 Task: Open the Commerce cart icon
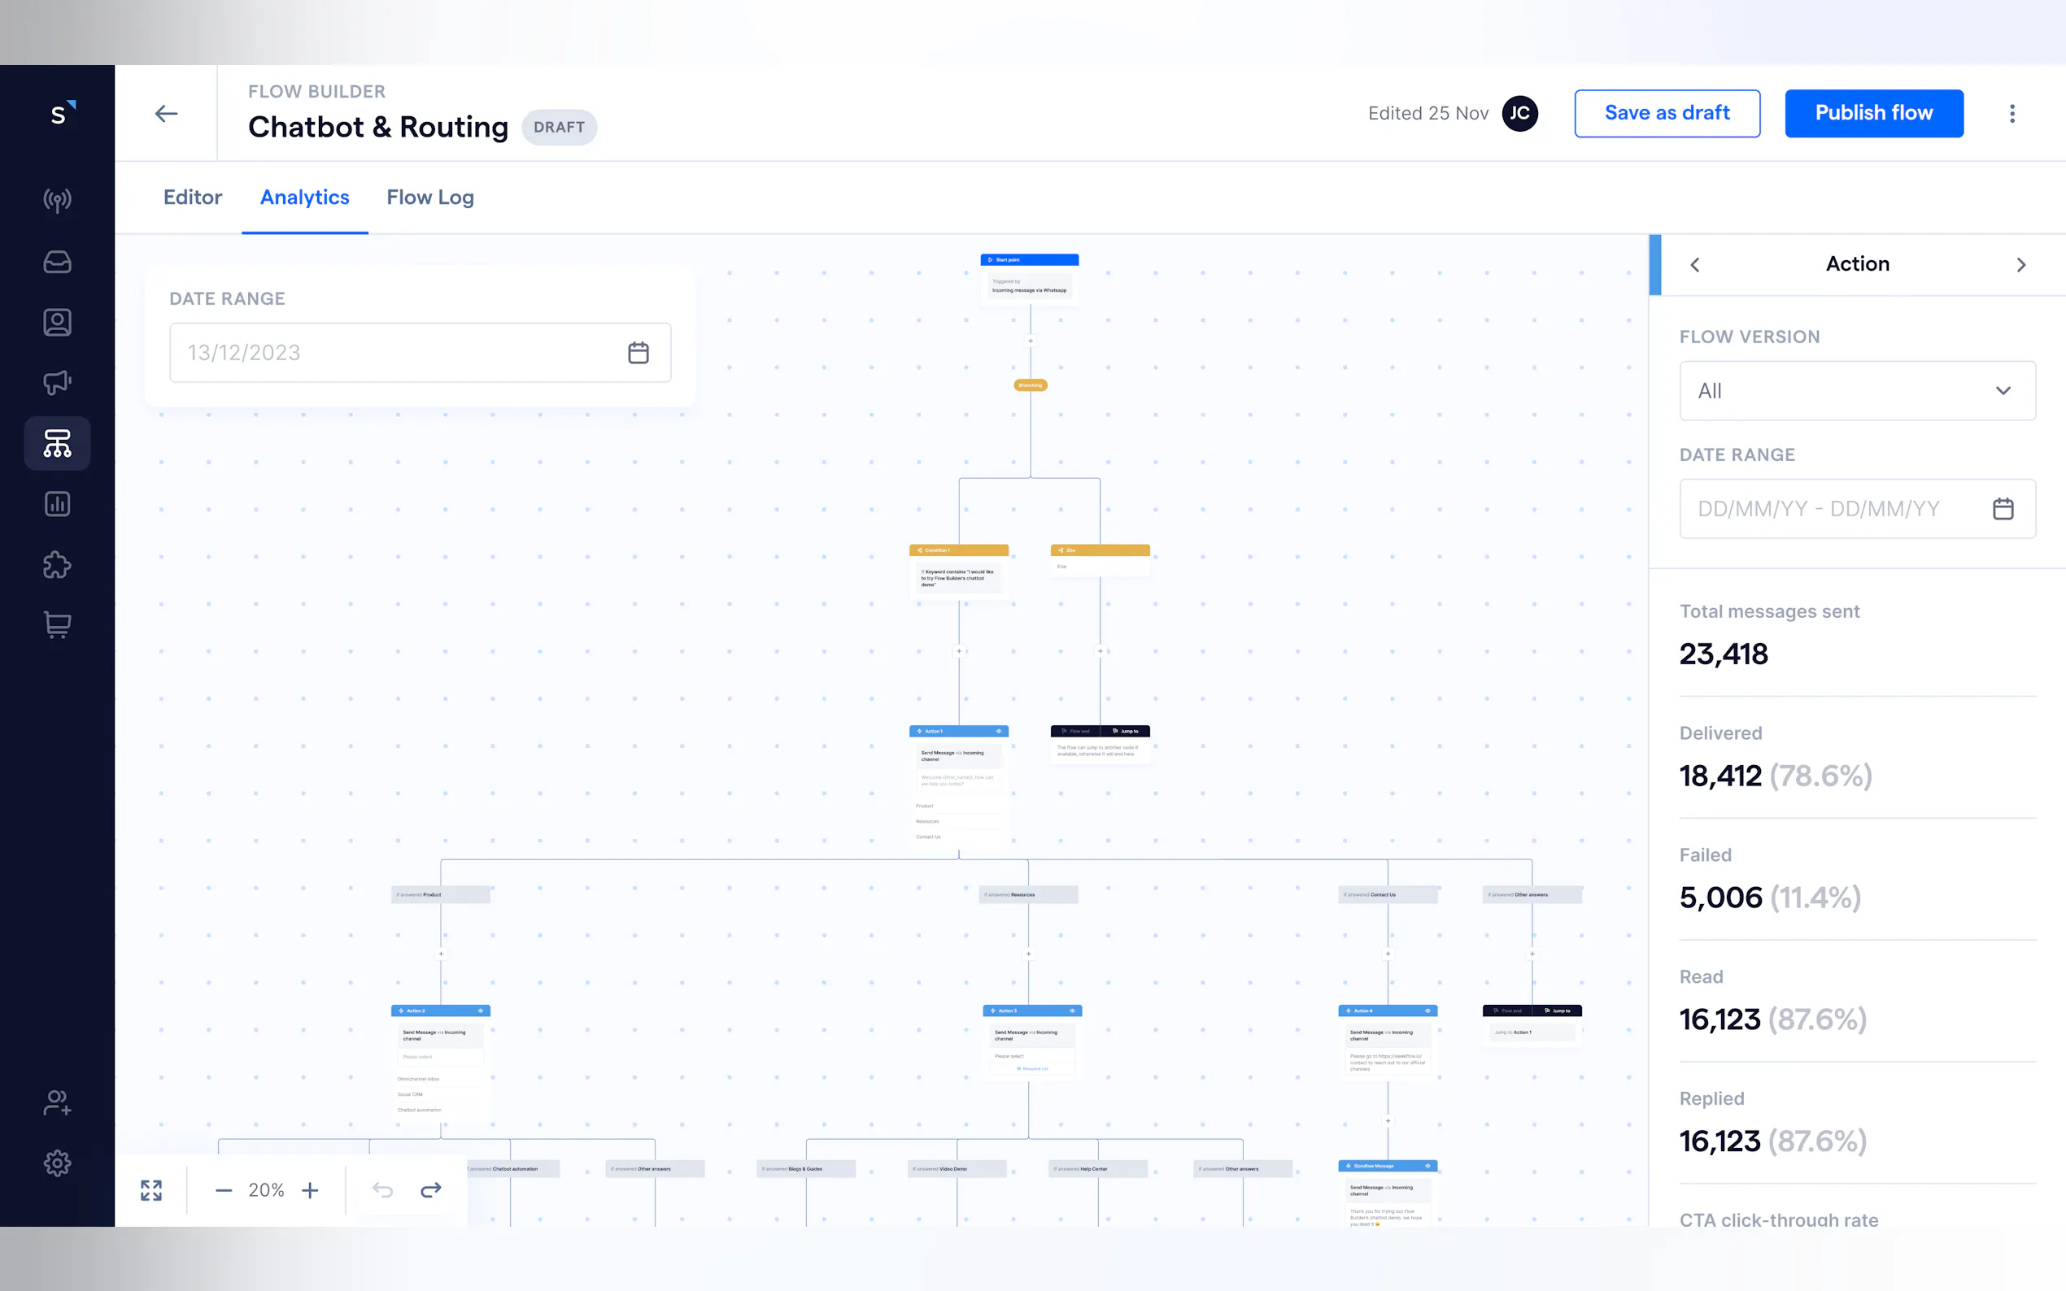coord(57,625)
